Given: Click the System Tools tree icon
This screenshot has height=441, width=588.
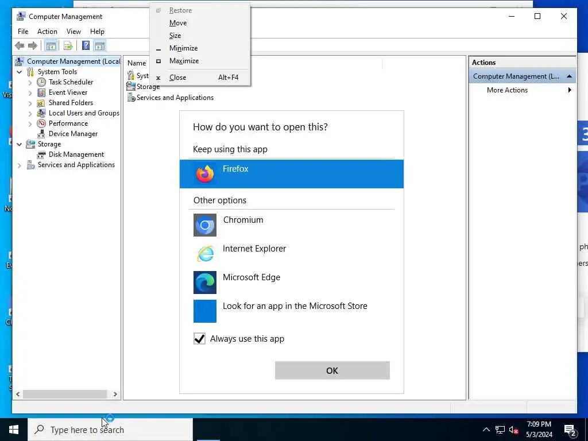Looking at the screenshot, I should coord(30,72).
